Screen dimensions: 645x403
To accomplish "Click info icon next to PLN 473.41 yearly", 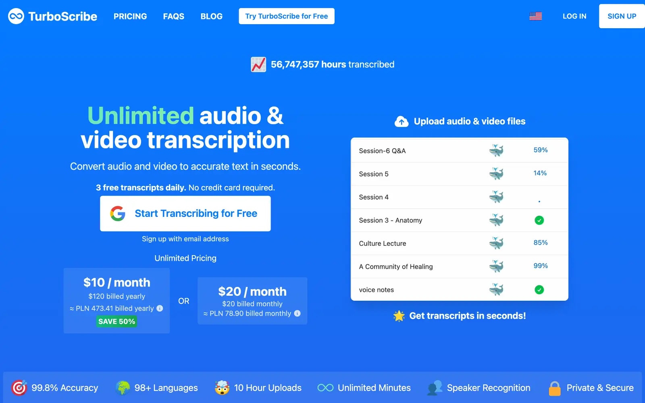I will [160, 308].
